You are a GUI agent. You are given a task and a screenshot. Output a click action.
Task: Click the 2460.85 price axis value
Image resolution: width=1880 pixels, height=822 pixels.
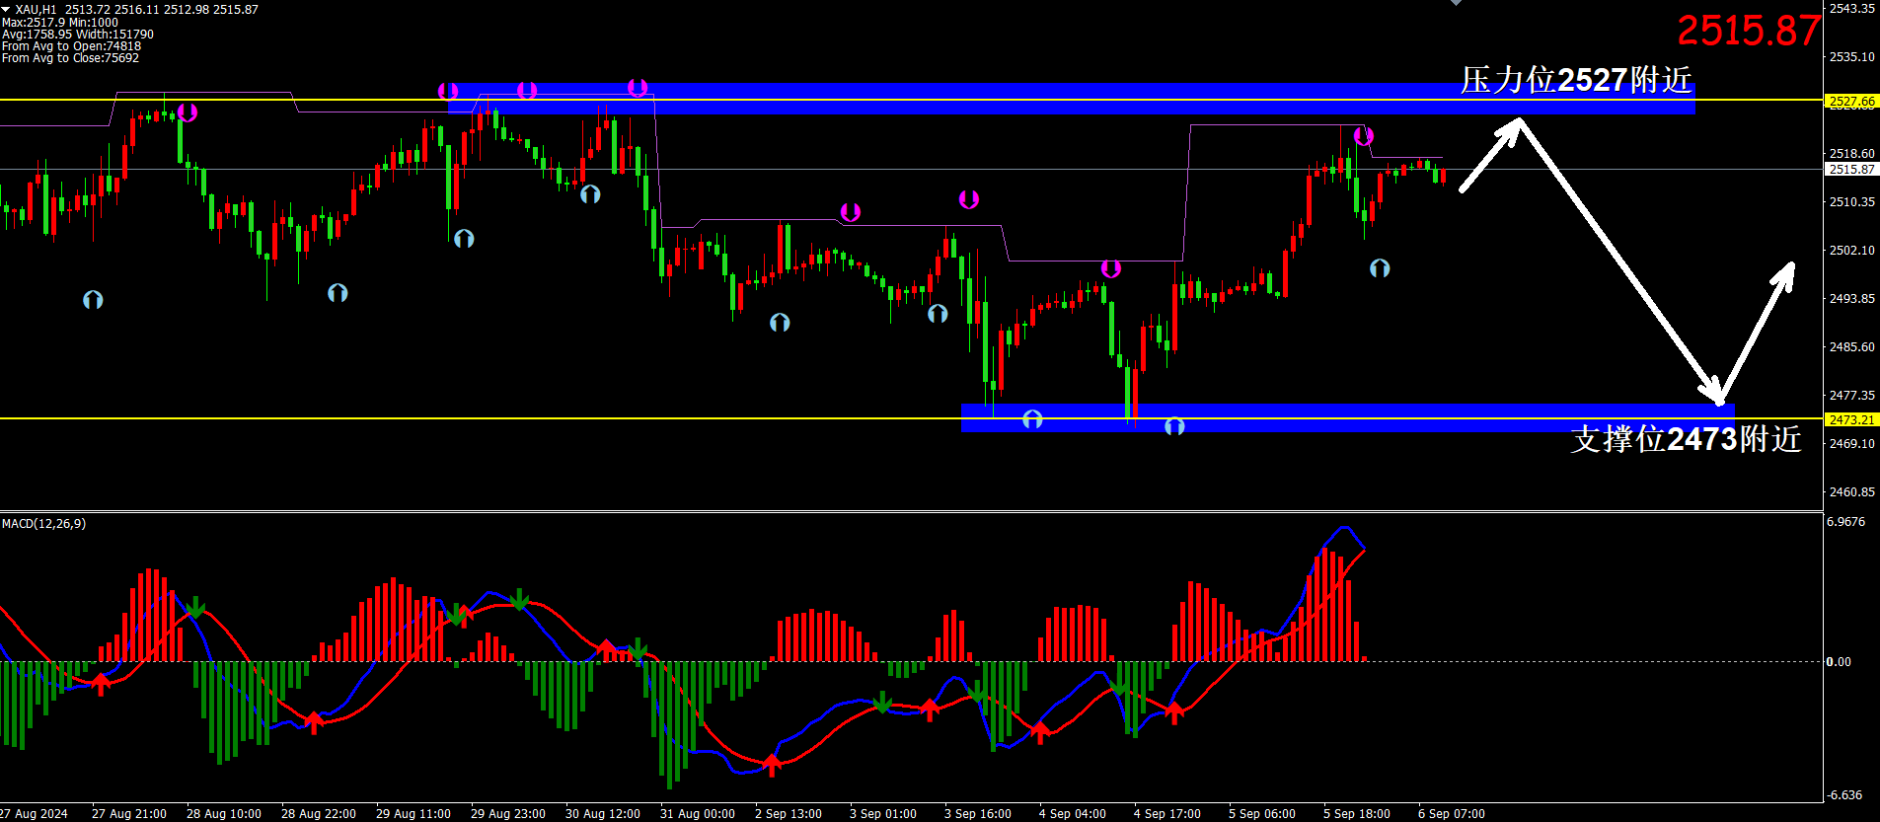(1851, 491)
